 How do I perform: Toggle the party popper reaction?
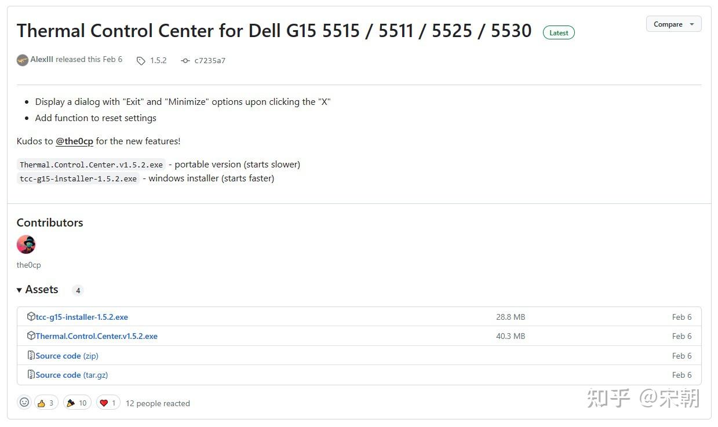pyautogui.click(x=76, y=403)
